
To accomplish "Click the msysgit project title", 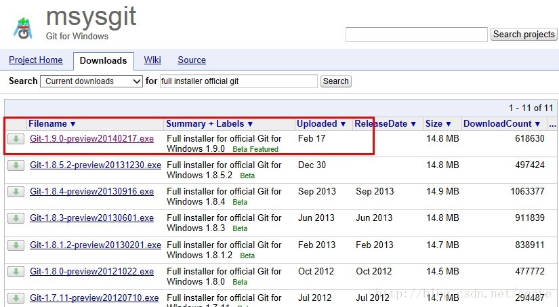I will (x=91, y=17).
